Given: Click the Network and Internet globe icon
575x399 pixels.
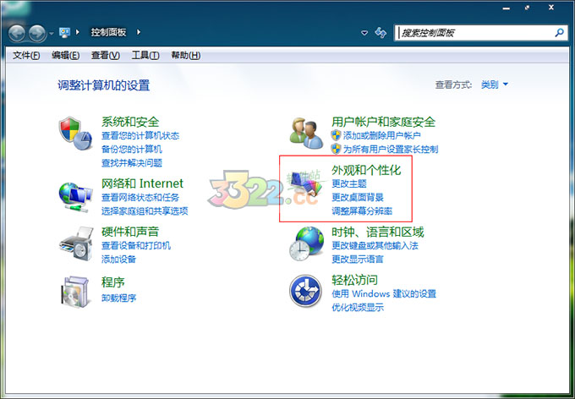Looking at the screenshot, I should tap(75, 197).
